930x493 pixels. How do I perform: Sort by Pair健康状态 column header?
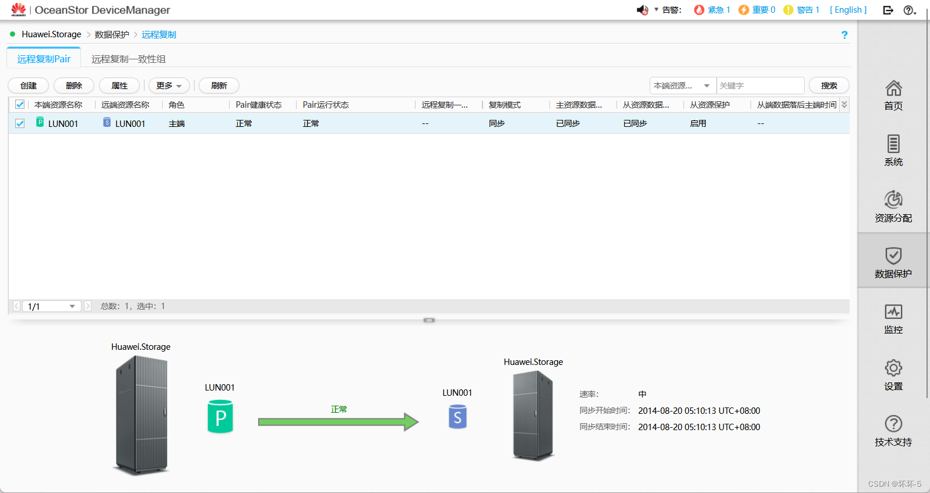[259, 105]
